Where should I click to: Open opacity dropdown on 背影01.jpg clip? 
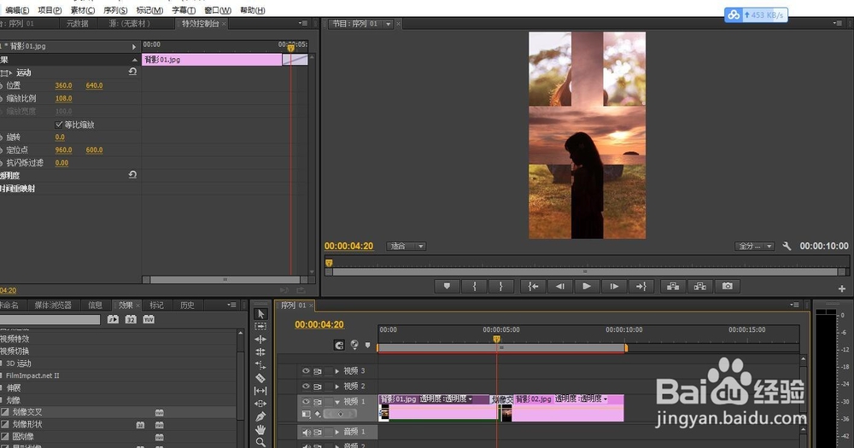(x=471, y=399)
